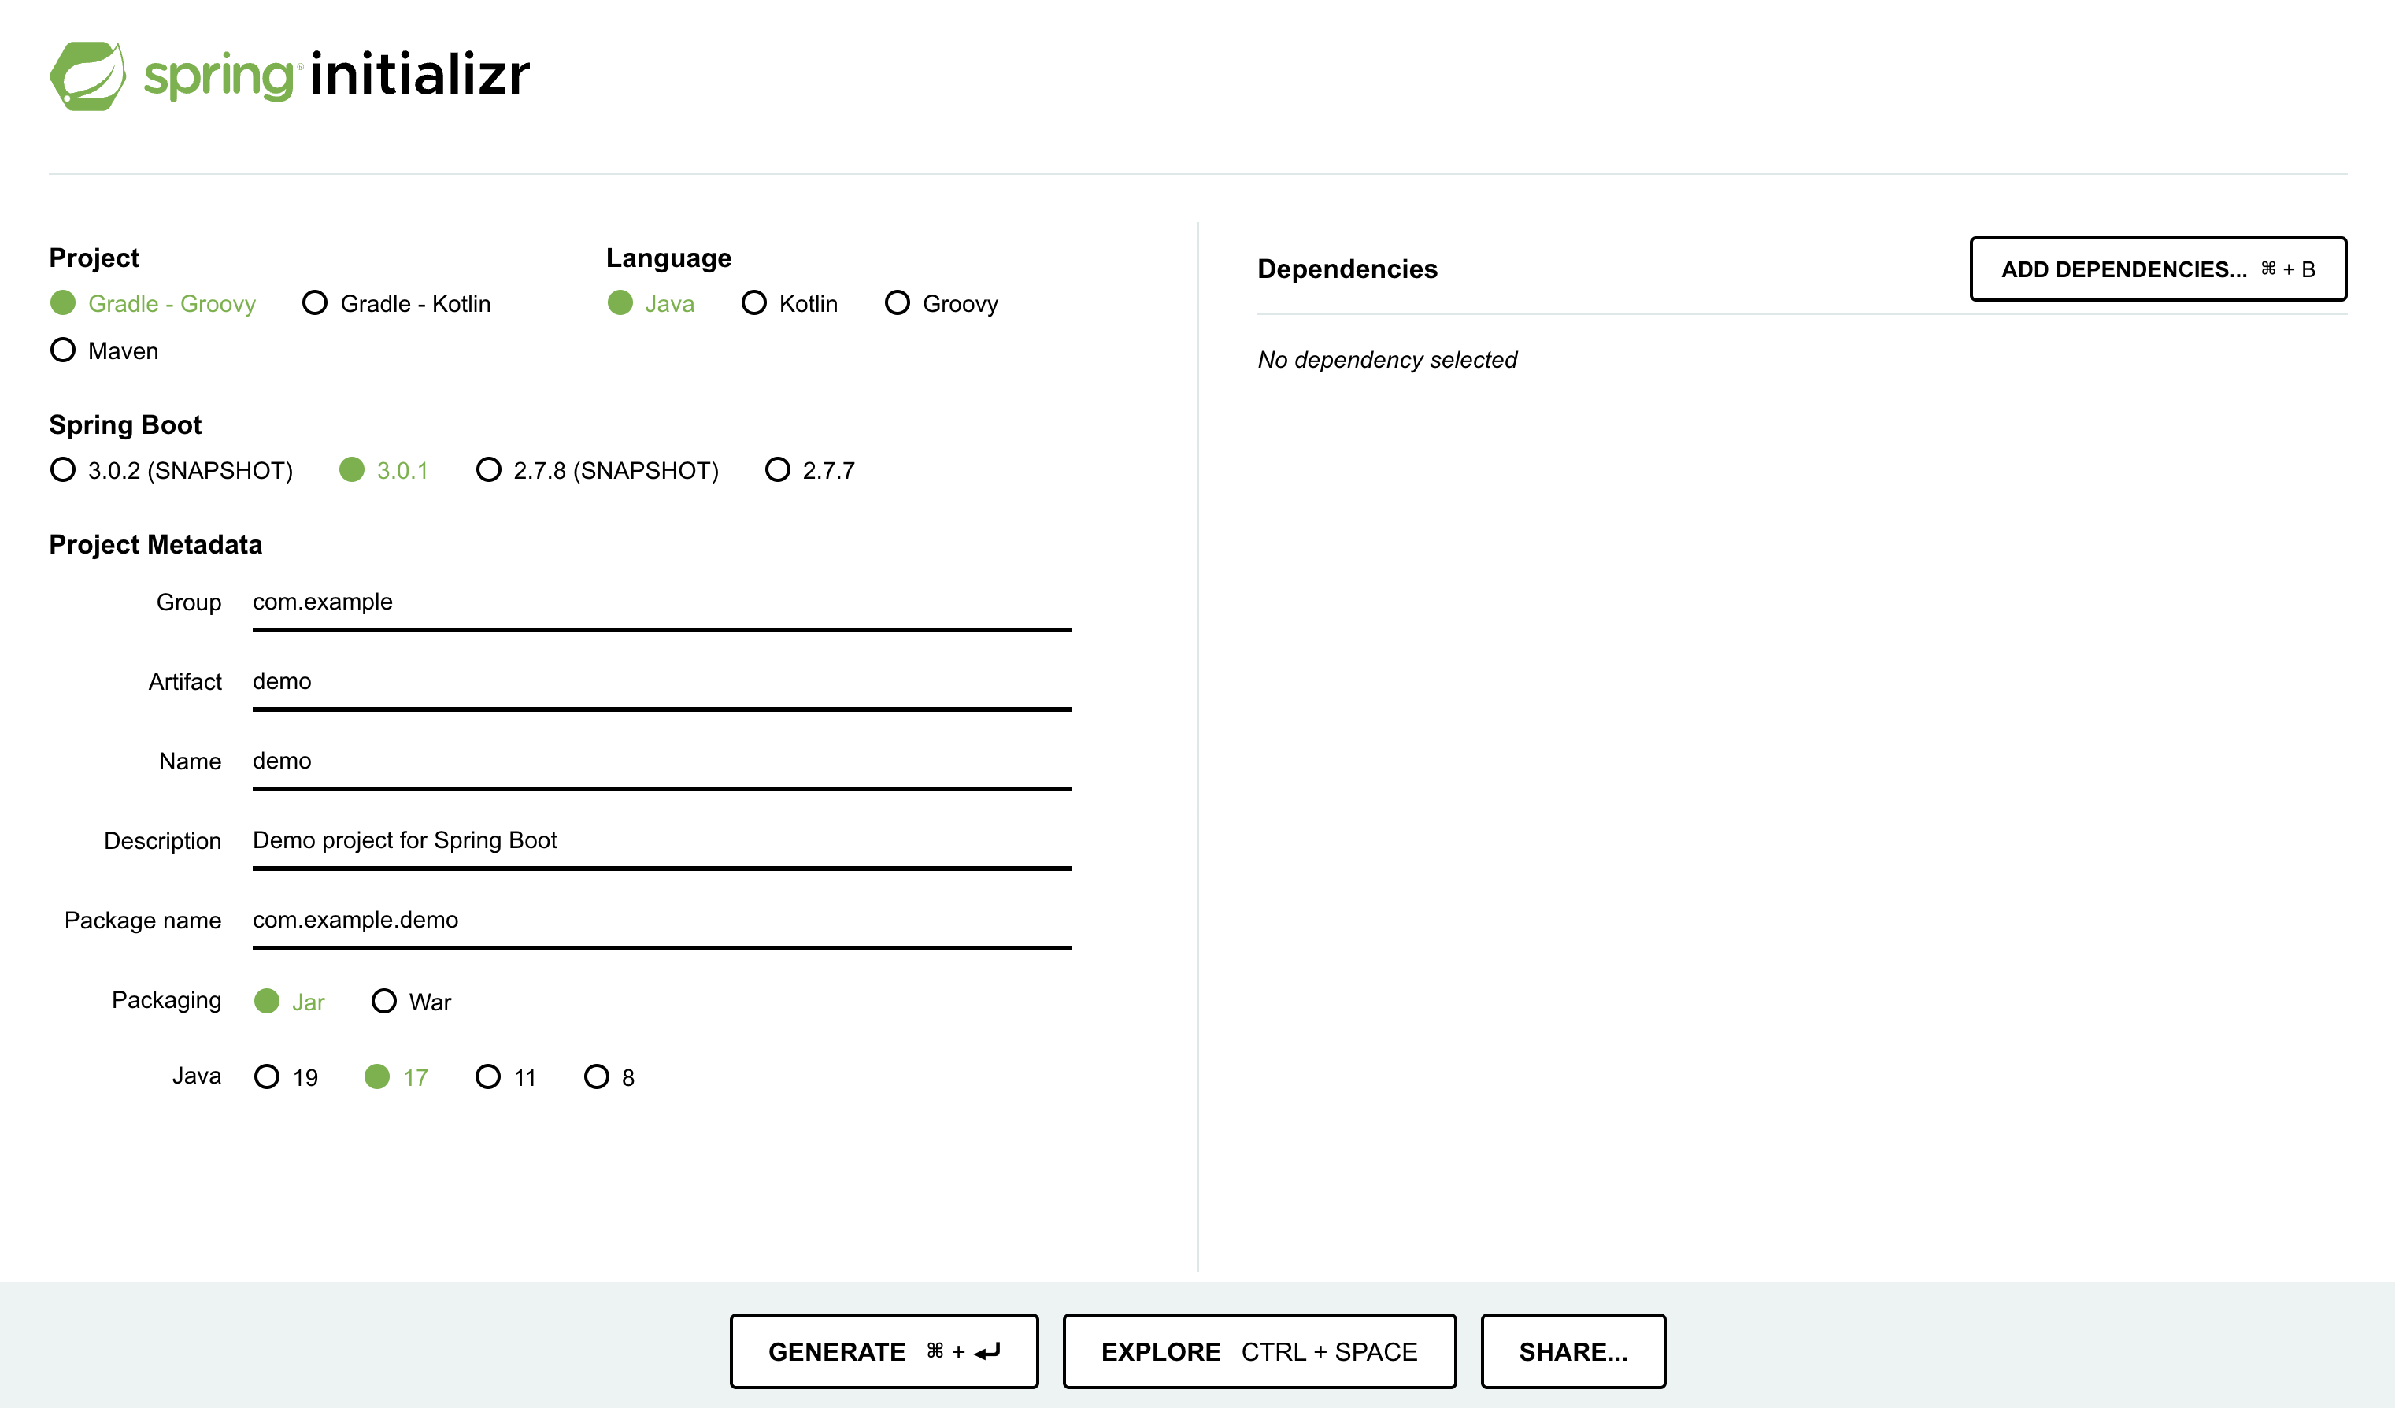Image resolution: width=2395 pixels, height=1408 pixels.
Task: Select Spring Boot 2.7.8 (SNAPSHOT)
Action: click(x=488, y=471)
